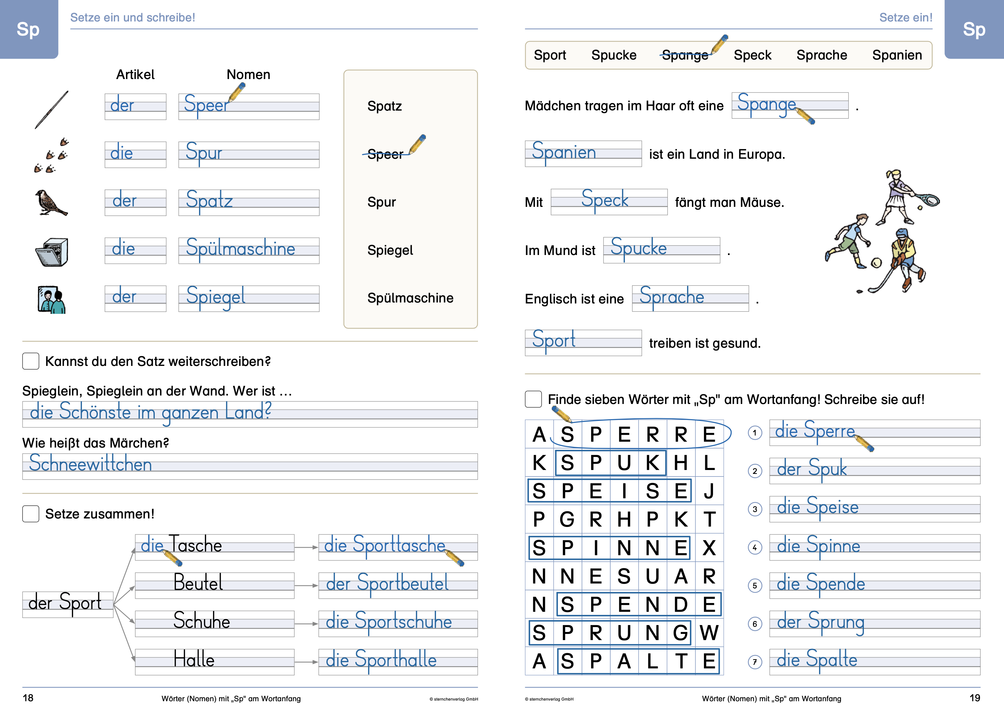This screenshot has height=711, width=1004.
Task: Click the word Spiegel in the word list
Action: point(390,250)
